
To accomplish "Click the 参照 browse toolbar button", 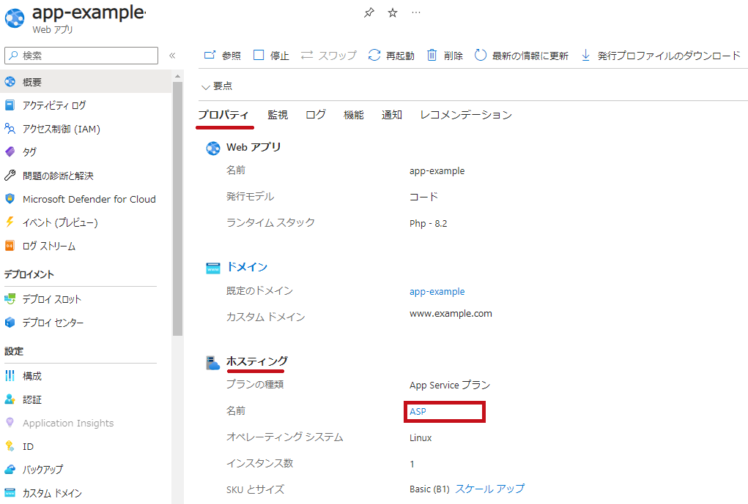I will coord(222,56).
